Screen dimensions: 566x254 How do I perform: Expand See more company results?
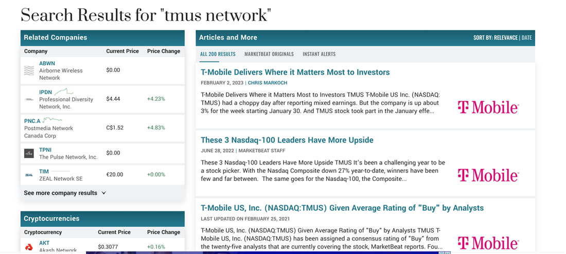point(65,193)
